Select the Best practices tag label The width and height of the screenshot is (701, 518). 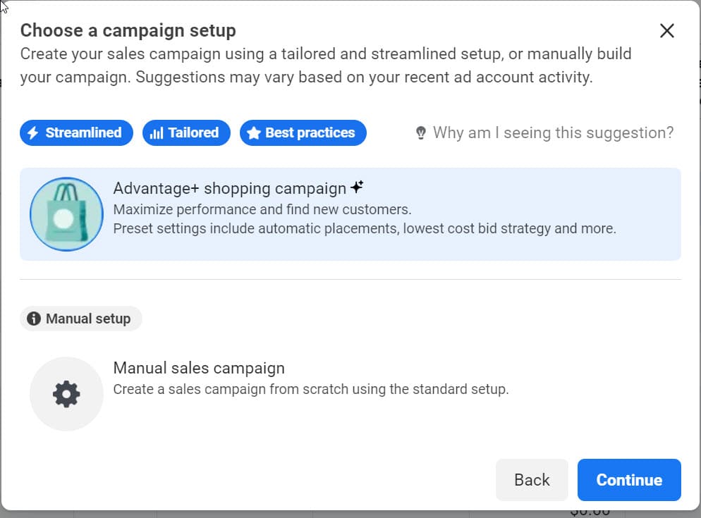[x=310, y=132]
